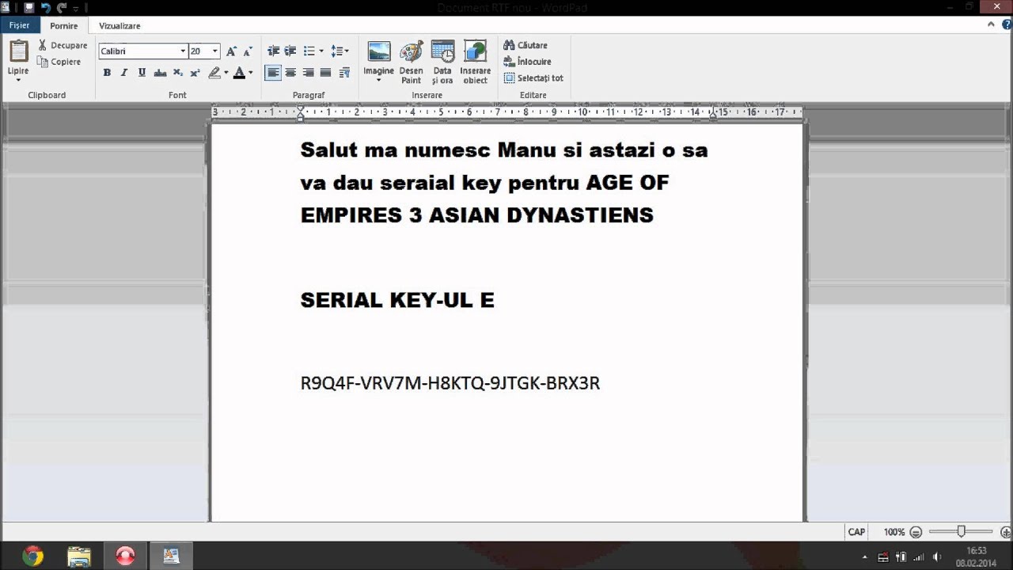Click the zoom slider handle
Screen dimensions: 1013x570
961,531
